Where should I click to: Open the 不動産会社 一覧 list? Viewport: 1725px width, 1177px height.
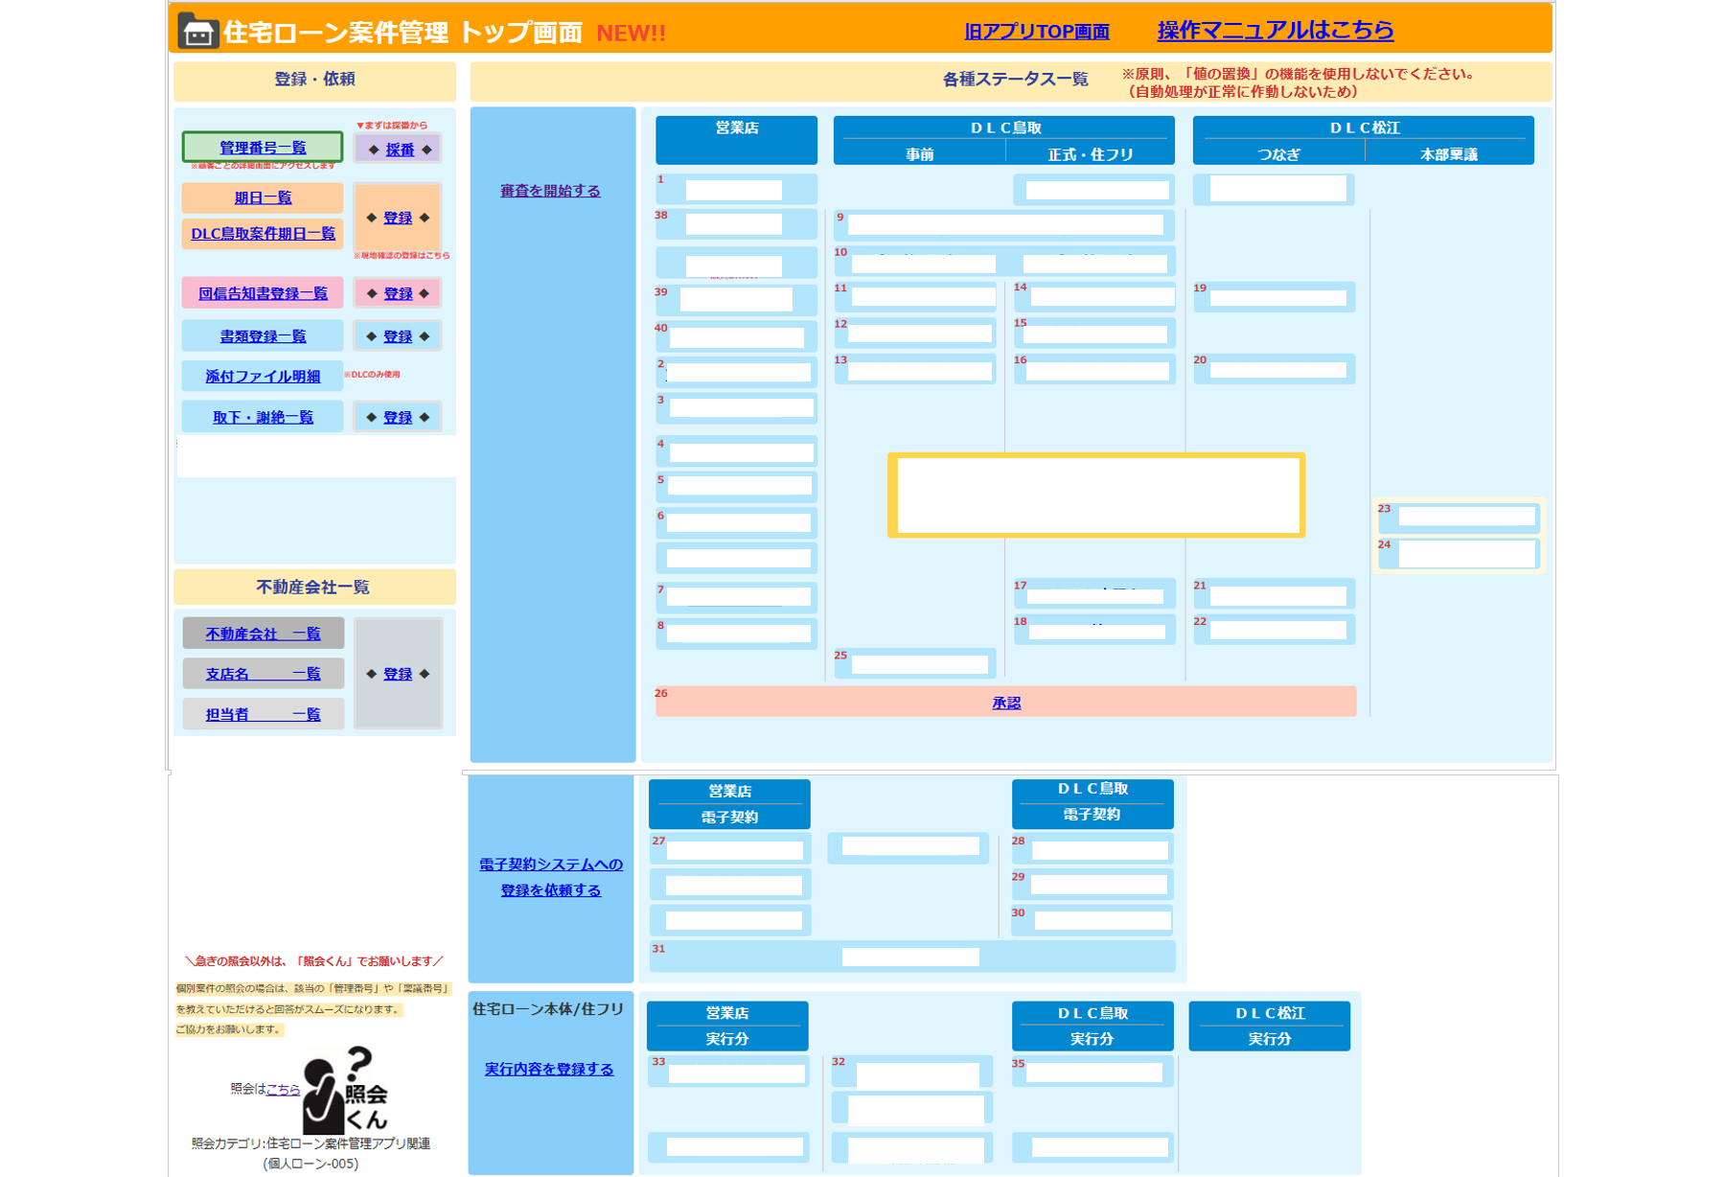[x=263, y=634]
